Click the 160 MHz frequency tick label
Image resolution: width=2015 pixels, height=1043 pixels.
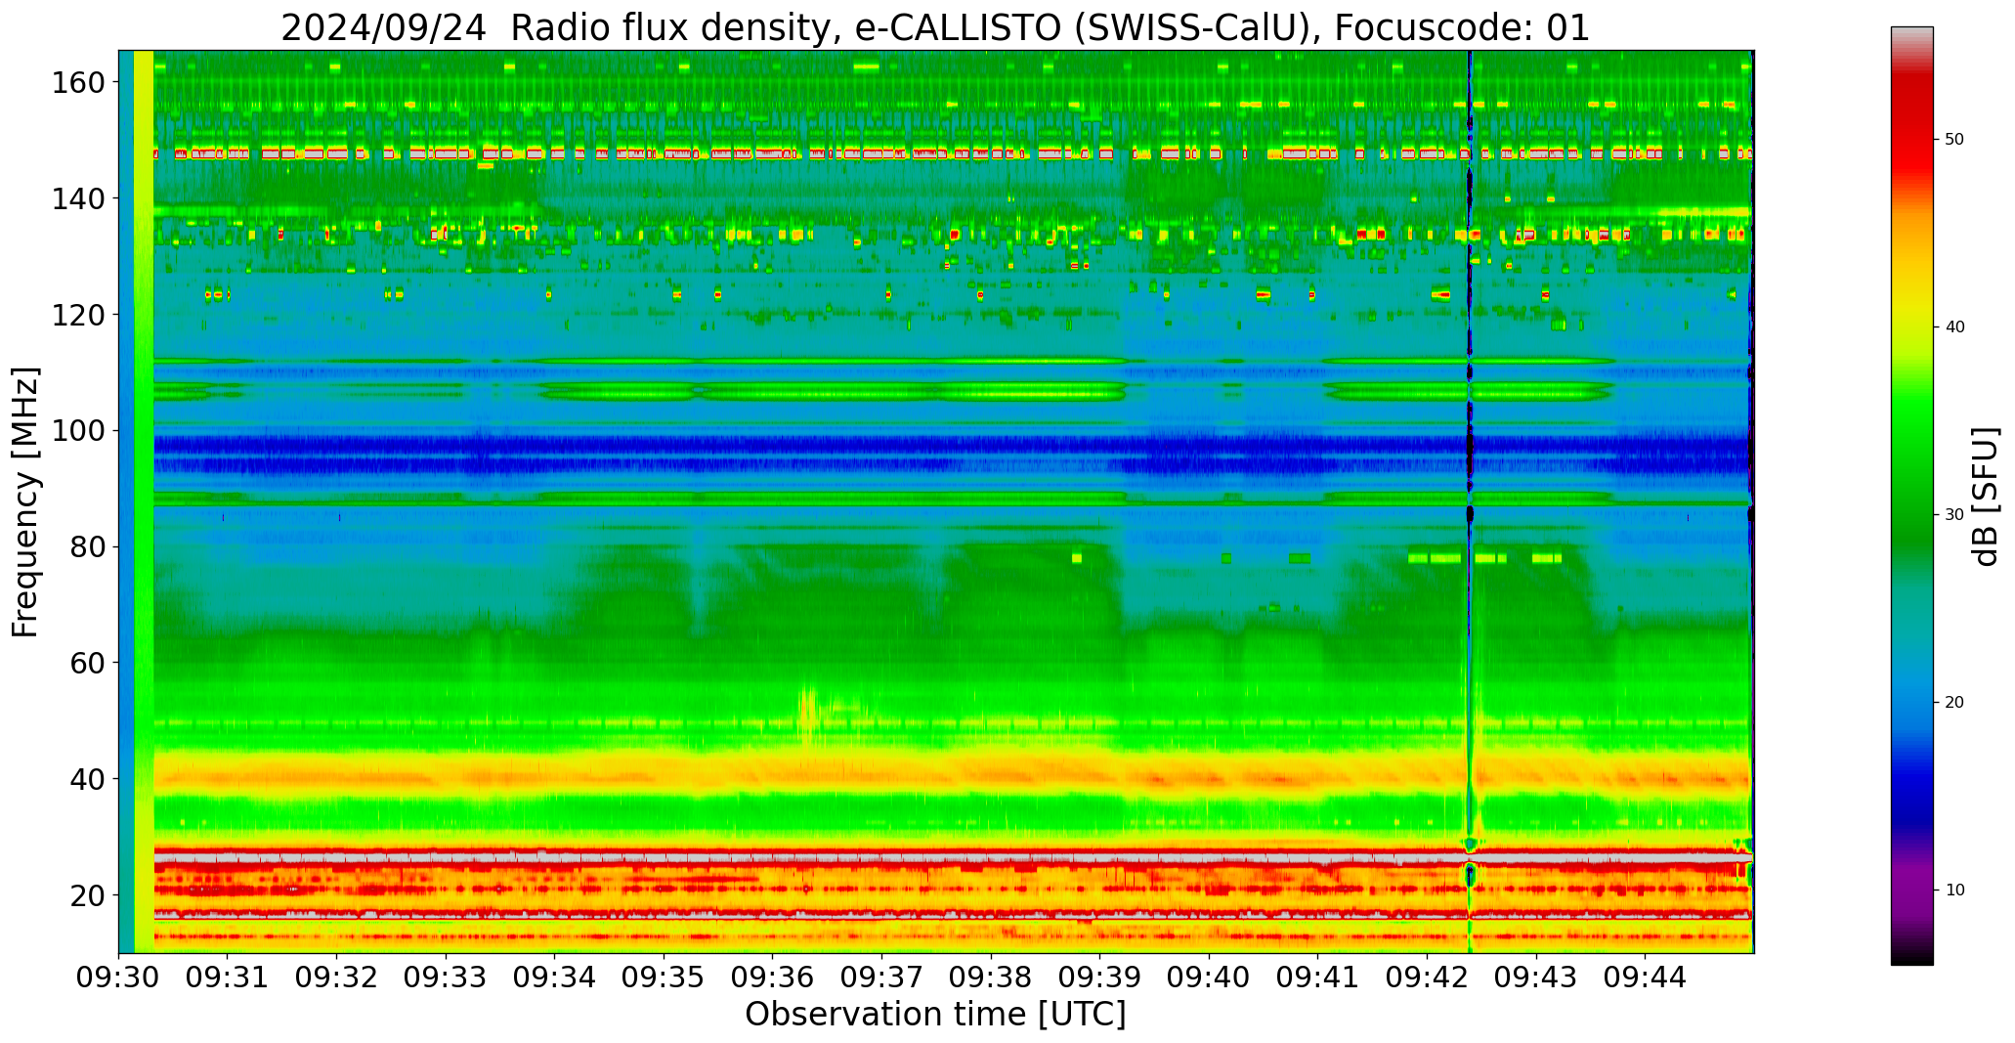point(77,82)
